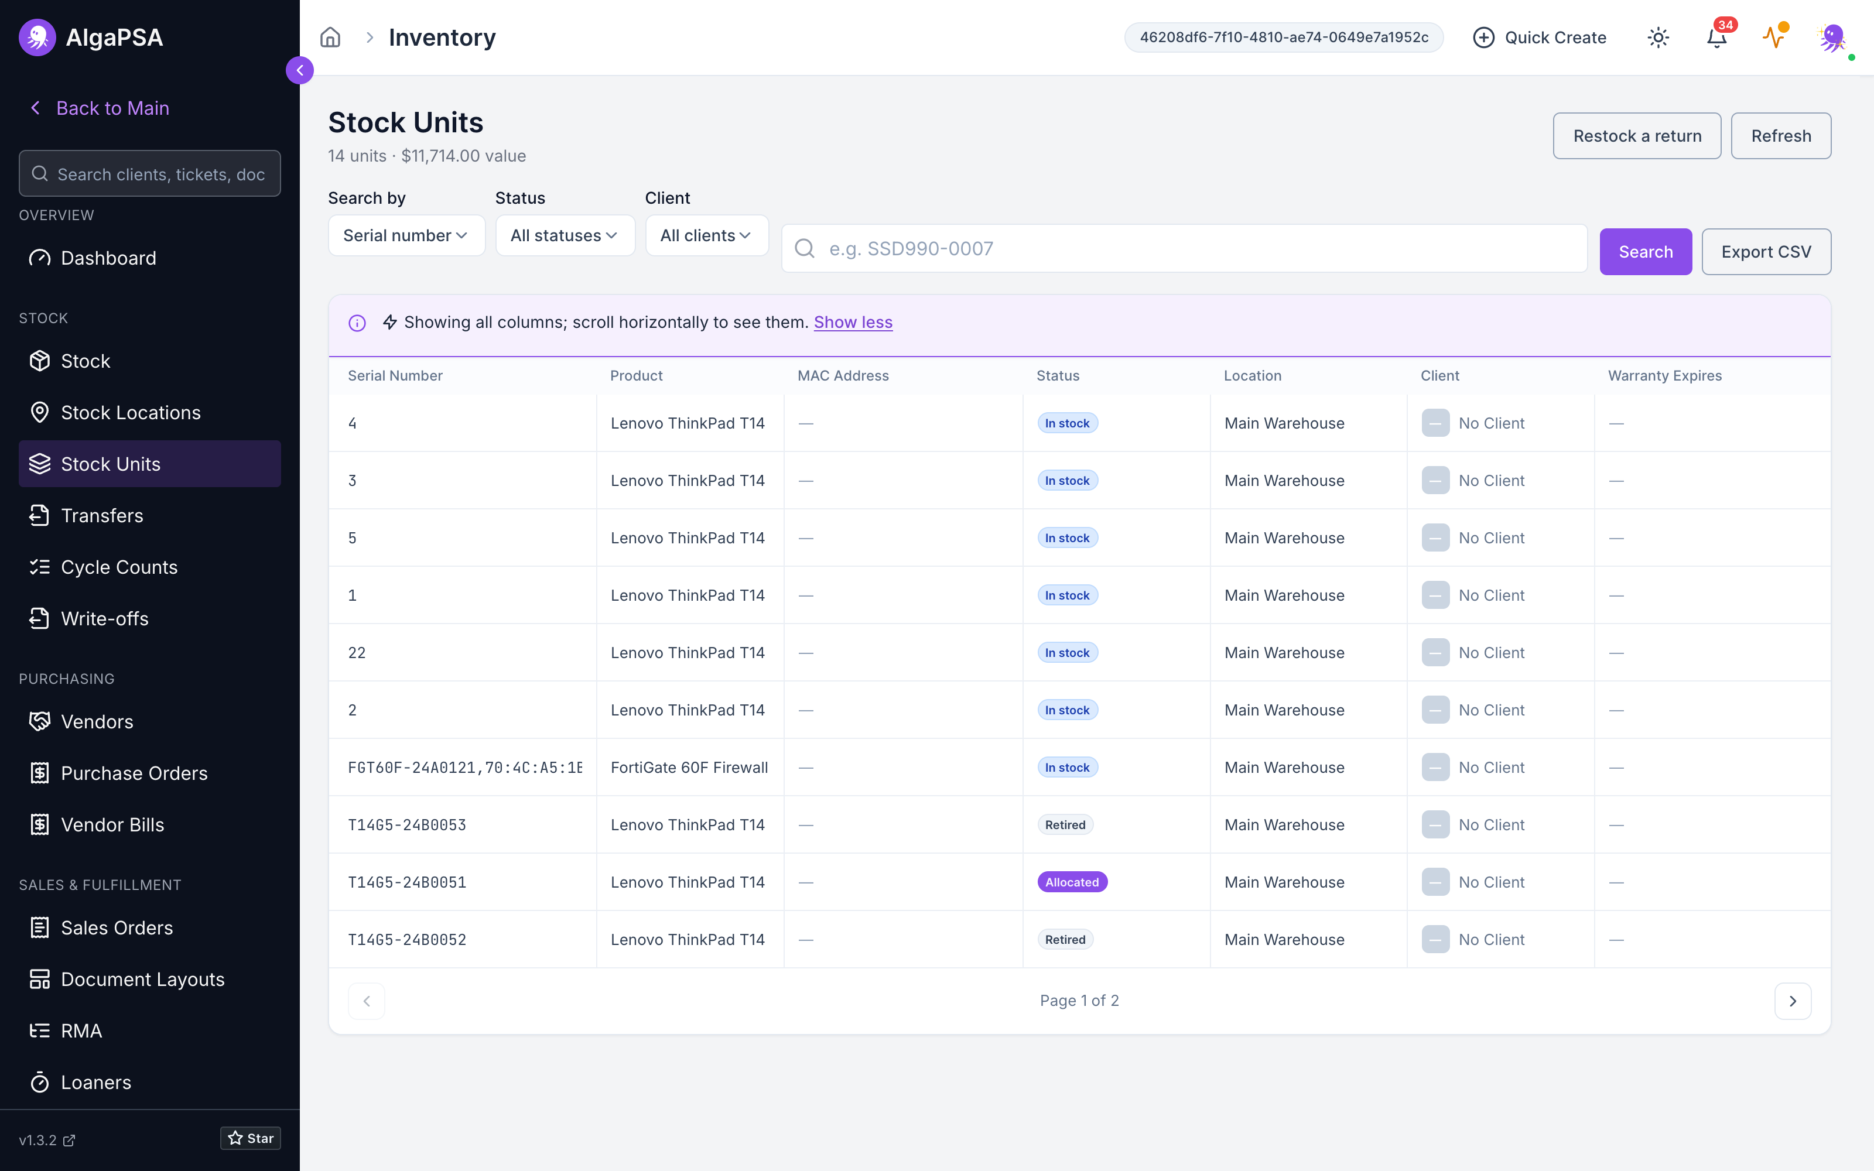Open the All clients filter dropdown
1874x1171 pixels.
(x=707, y=235)
